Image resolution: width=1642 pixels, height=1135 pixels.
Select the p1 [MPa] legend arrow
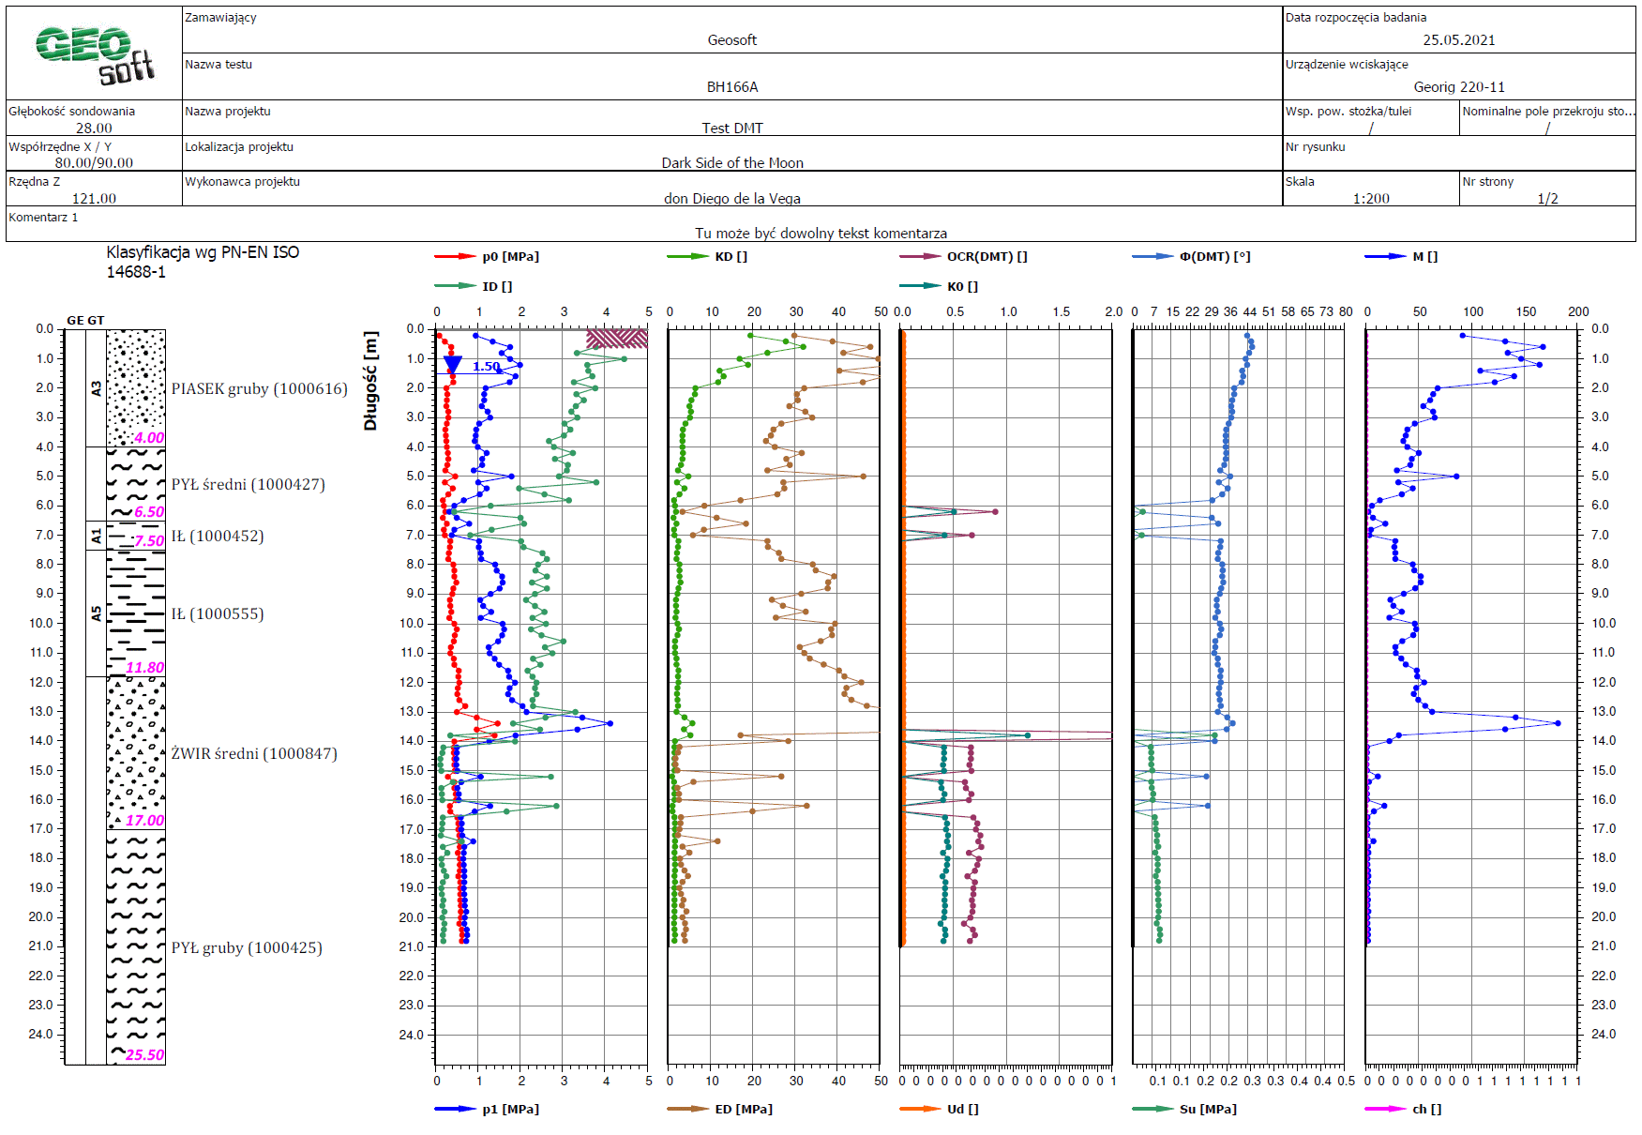[456, 1109]
